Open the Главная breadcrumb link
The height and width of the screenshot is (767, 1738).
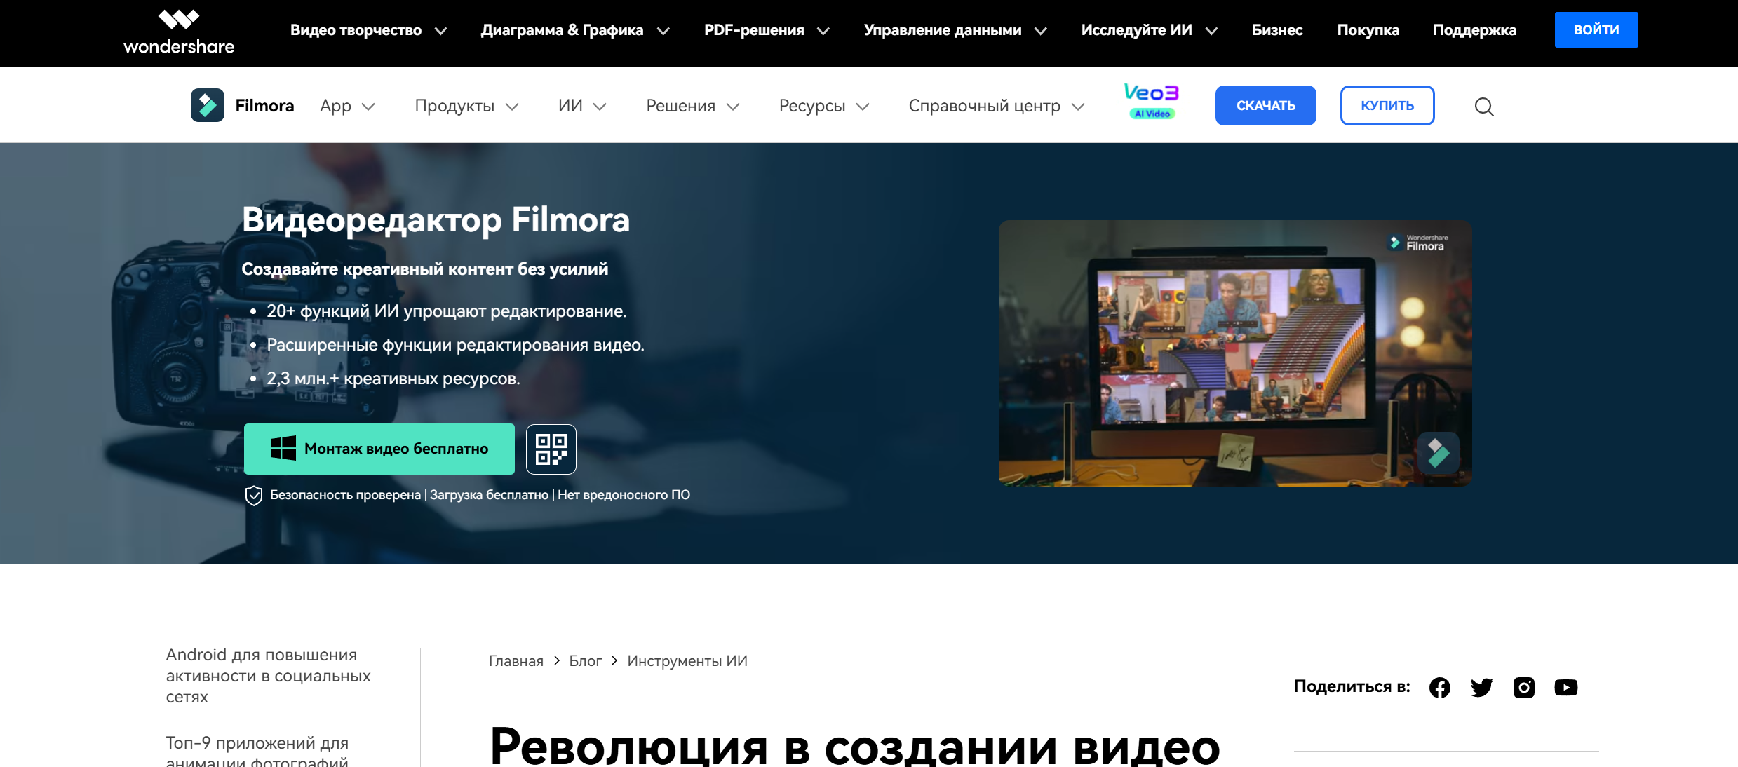(x=516, y=661)
